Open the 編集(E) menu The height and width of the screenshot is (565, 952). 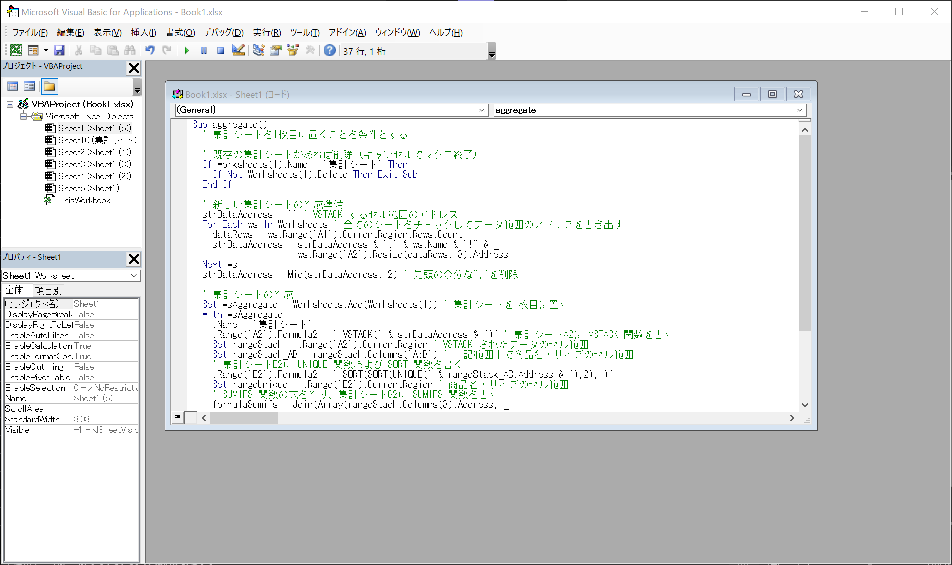coord(70,33)
